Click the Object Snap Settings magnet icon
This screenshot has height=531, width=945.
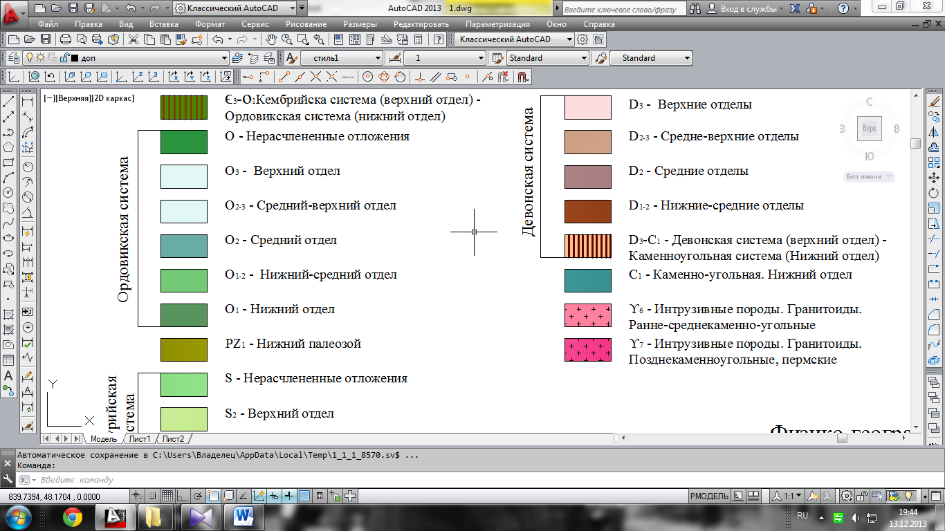point(523,77)
